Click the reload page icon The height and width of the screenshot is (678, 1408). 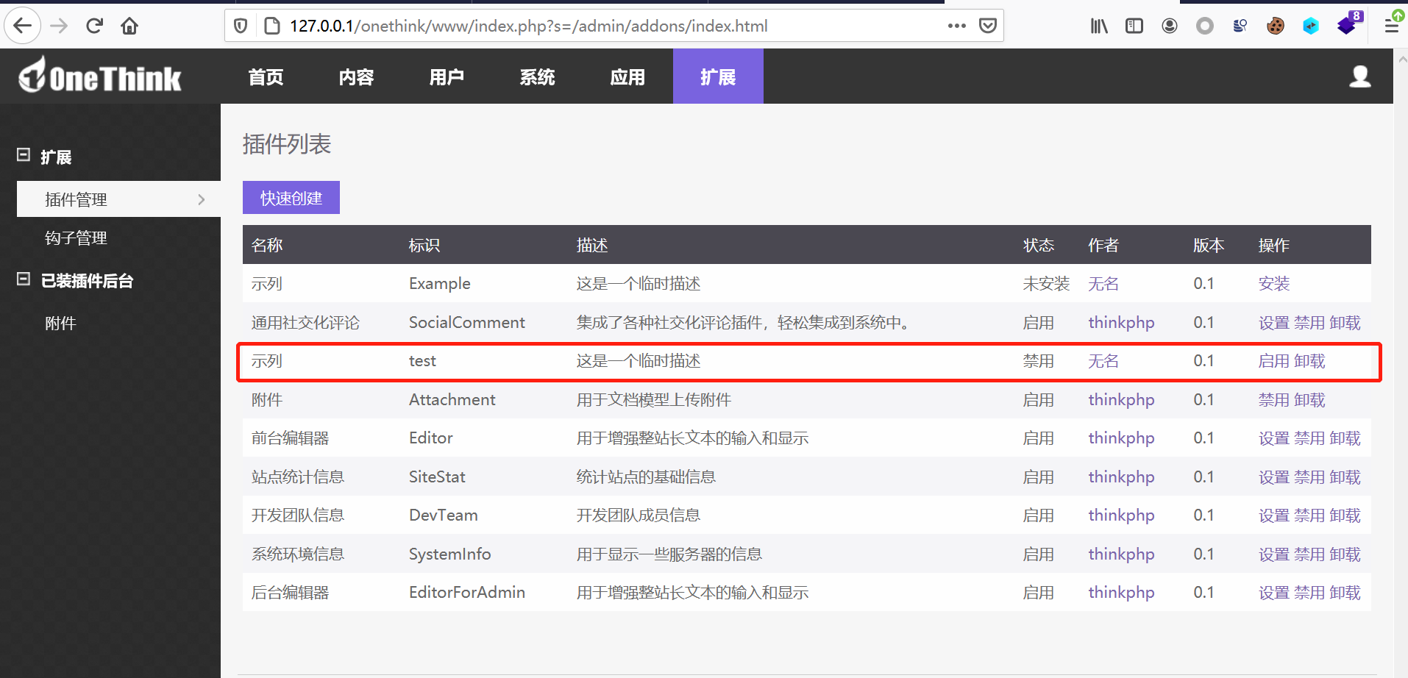pos(94,25)
